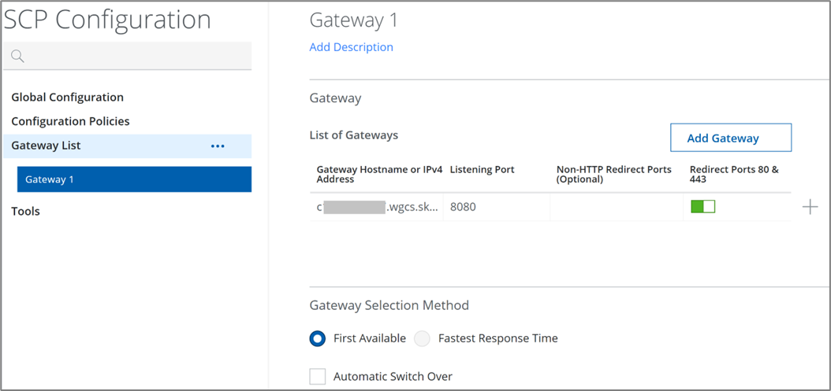The width and height of the screenshot is (831, 391).
Task: Click the search magnifier icon
Action: click(x=17, y=57)
